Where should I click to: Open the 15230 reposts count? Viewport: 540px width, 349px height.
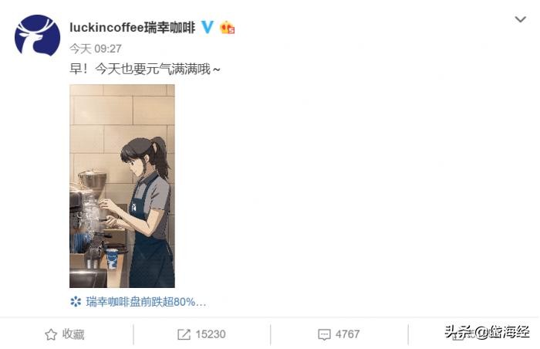[211, 334]
